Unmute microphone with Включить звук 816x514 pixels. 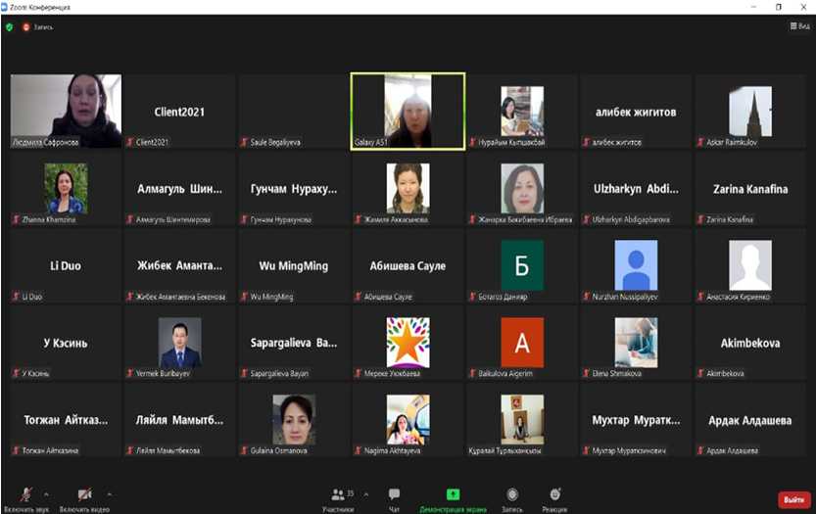(x=26, y=496)
